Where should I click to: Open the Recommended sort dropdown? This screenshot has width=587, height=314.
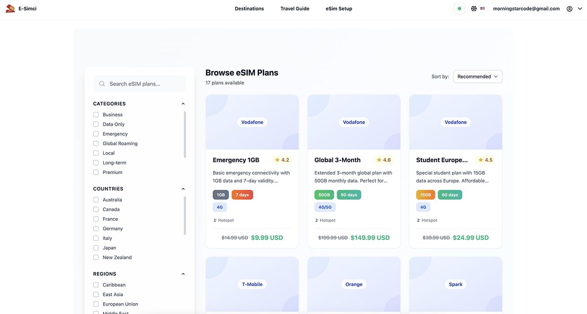[x=478, y=76]
